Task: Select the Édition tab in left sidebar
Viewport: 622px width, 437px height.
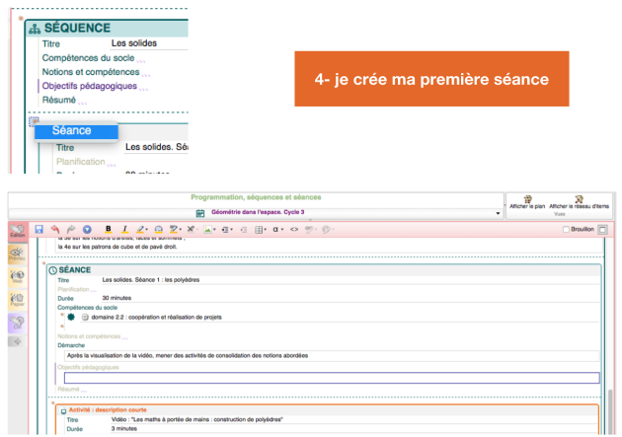Action: [17, 233]
